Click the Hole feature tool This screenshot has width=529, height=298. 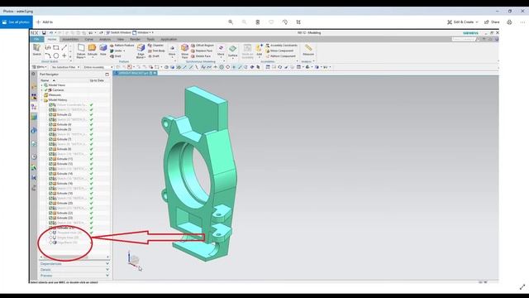[x=102, y=50]
